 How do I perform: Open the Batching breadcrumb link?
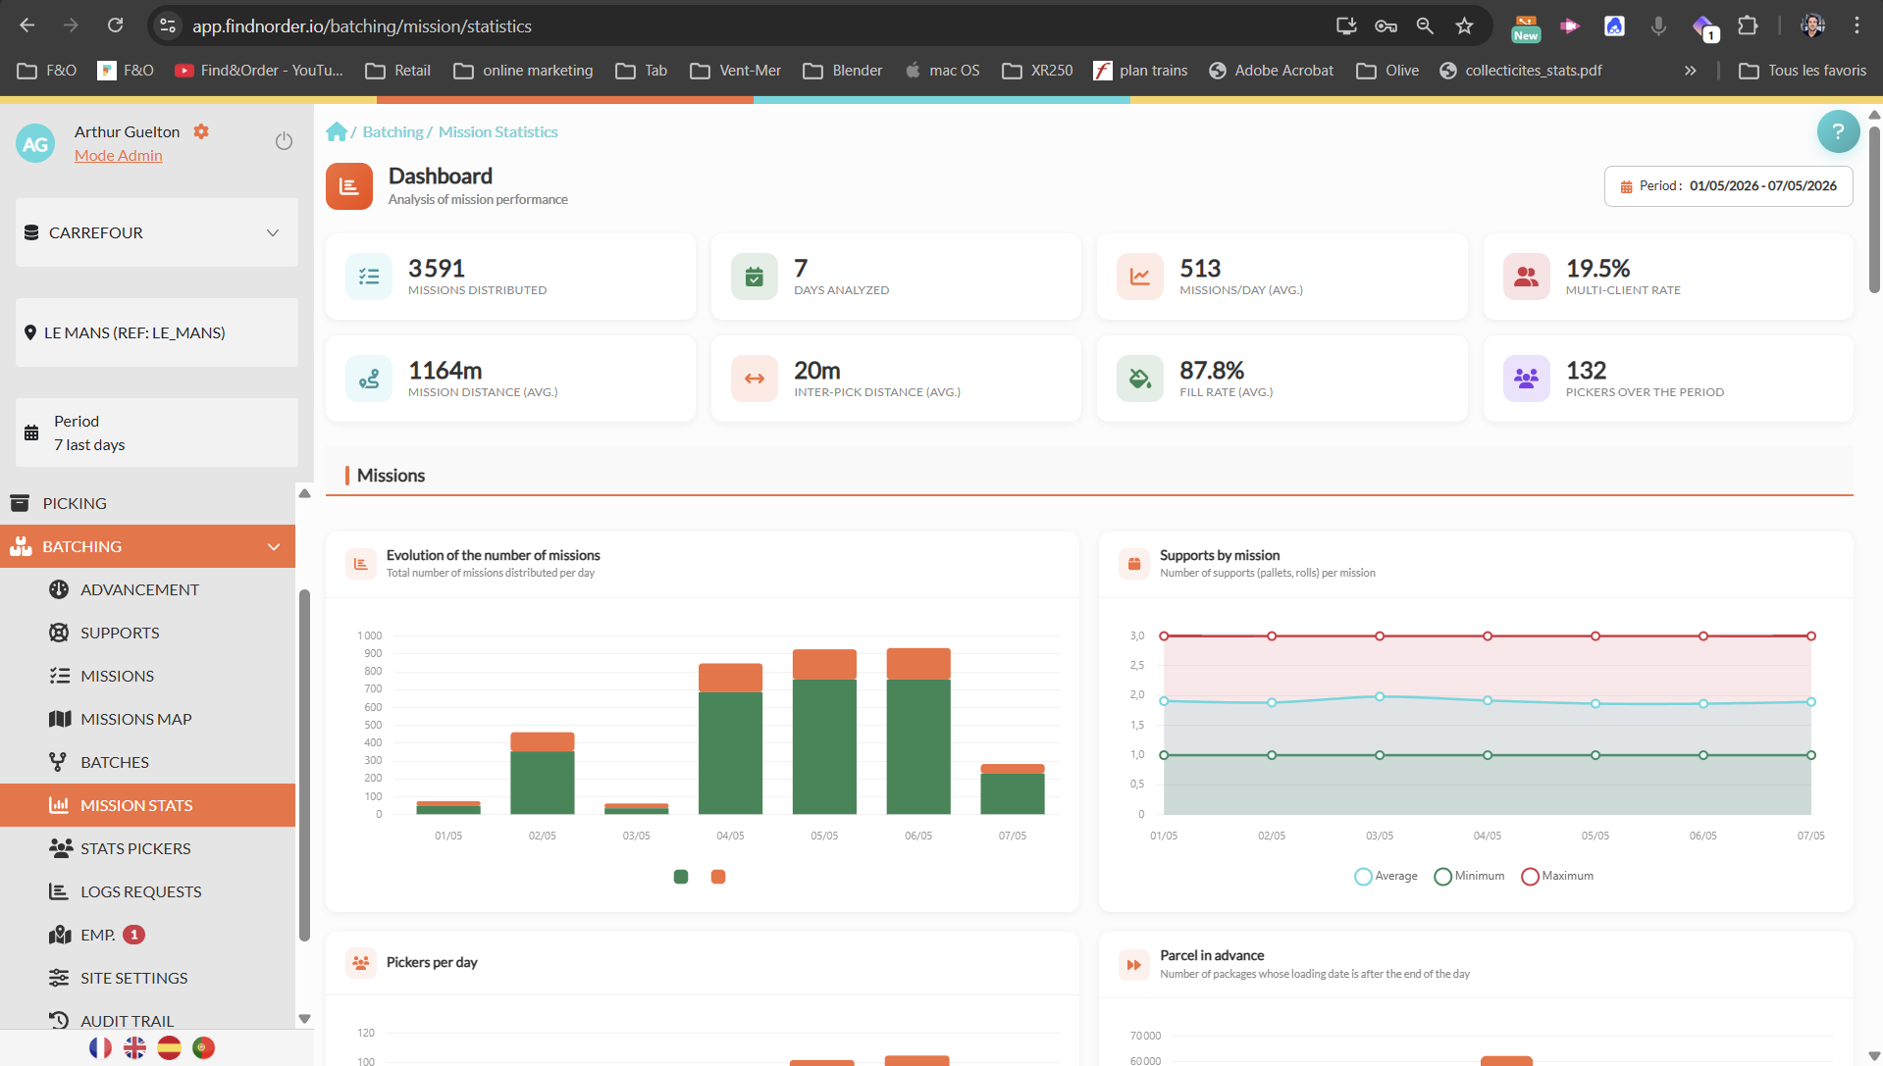pyautogui.click(x=392, y=131)
